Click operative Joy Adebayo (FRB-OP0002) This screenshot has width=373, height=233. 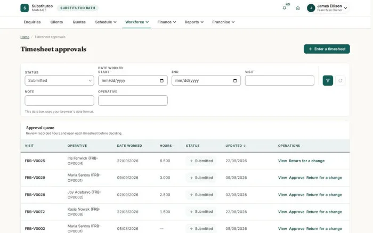pos(84,195)
